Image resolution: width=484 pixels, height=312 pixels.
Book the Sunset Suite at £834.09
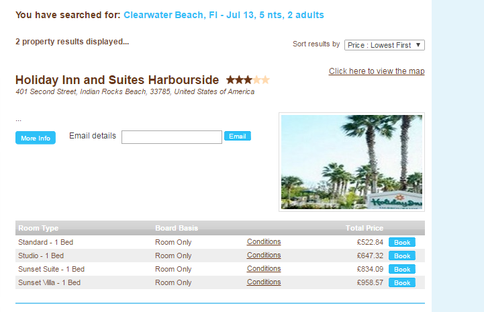401,269
